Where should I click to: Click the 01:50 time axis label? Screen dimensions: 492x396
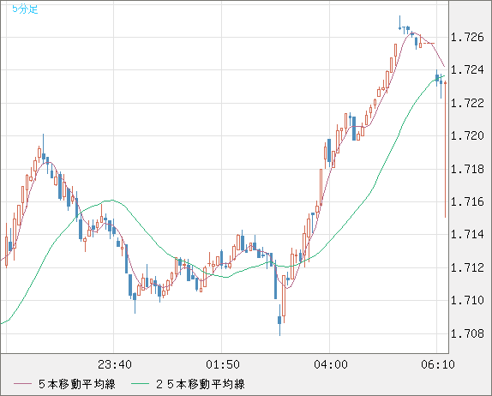point(223,364)
